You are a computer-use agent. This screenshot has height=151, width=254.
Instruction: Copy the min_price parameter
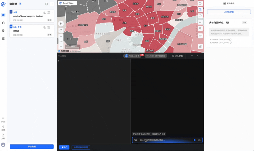pos(230,39)
